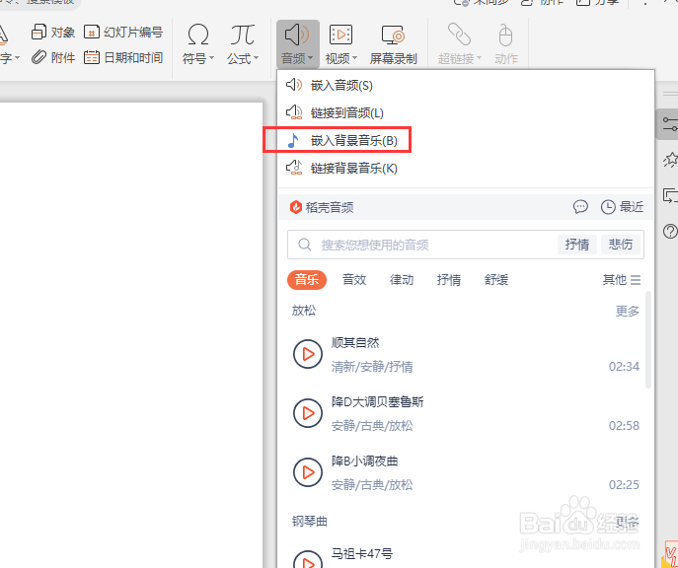This screenshot has height=568, width=678.
Task: Click the search magnifier icon
Action: [x=304, y=245]
